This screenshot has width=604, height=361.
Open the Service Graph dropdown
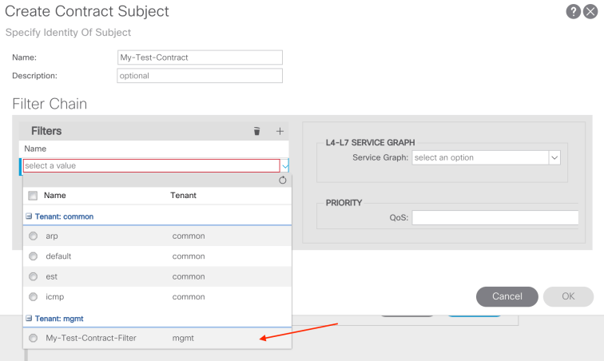pos(554,157)
